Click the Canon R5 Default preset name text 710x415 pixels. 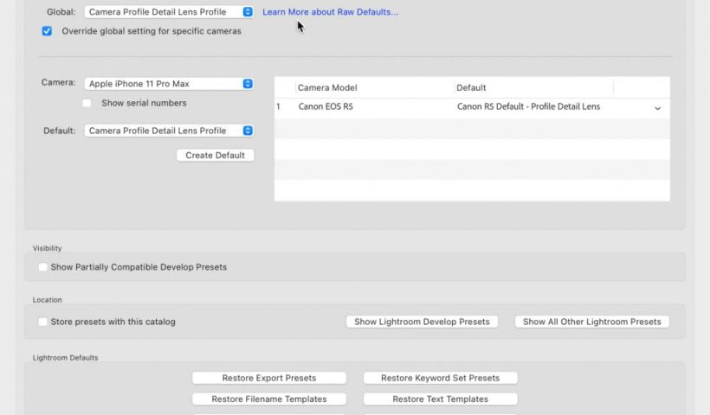(x=528, y=107)
